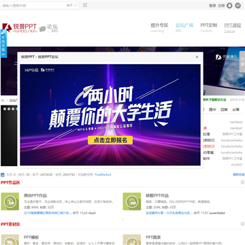Click the xuwenkeke author name
245x245 pixels.
pyautogui.click(x=217, y=213)
